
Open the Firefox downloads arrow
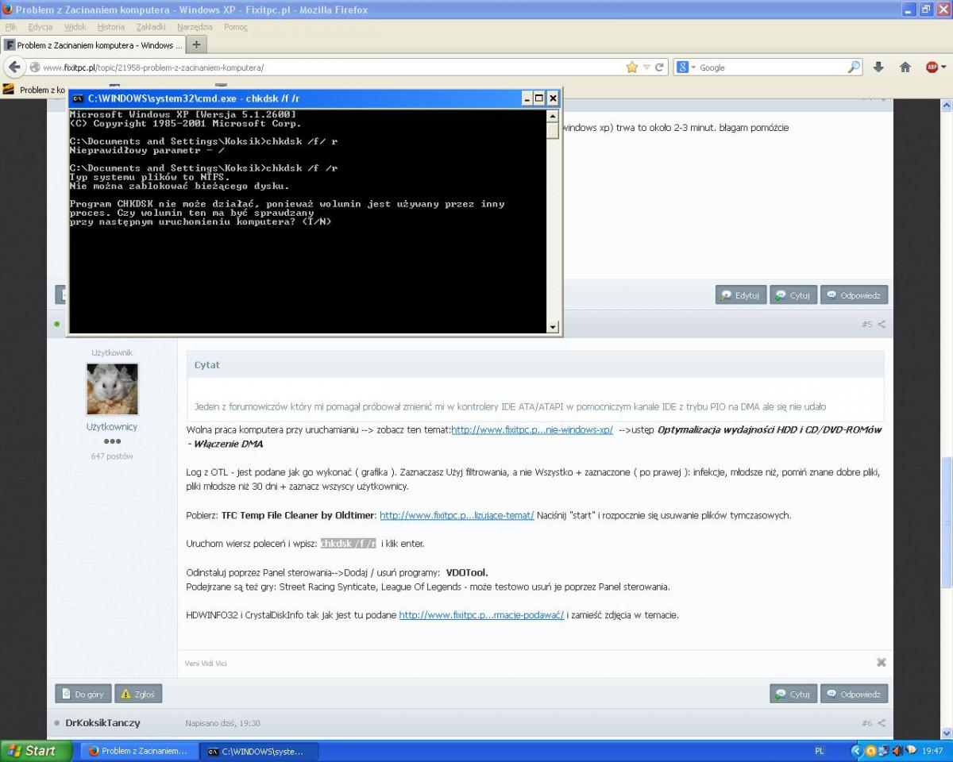(878, 67)
